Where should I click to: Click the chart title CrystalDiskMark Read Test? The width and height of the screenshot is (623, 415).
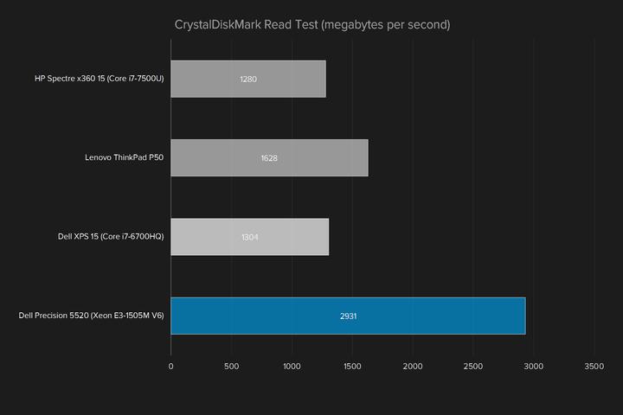(311, 24)
